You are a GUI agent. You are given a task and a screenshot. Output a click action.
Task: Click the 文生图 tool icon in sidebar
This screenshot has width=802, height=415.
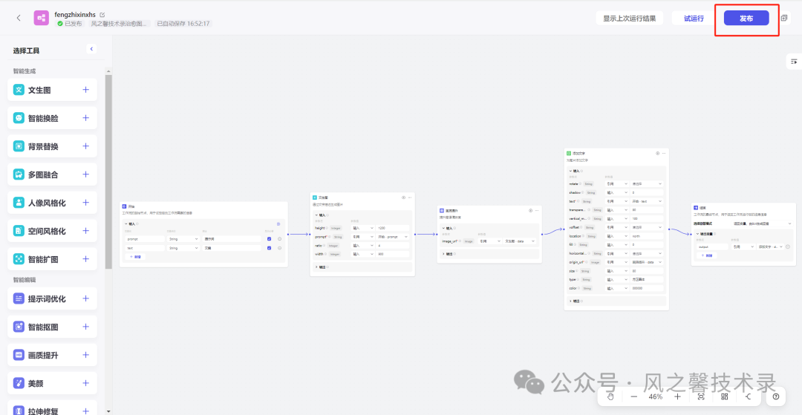click(x=19, y=90)
